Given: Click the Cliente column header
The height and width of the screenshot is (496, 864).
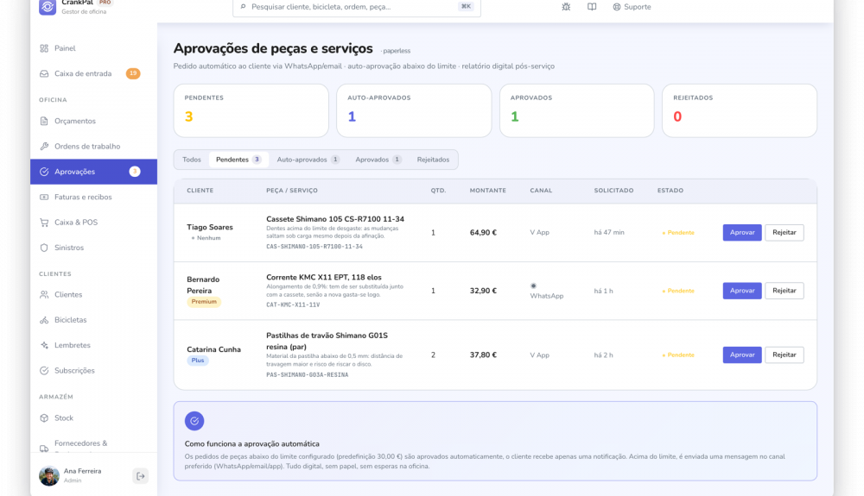Looking at the screenshot, I should pyautogui.click(x=200, y=191).
